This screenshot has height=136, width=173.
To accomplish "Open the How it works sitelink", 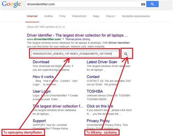I will (43, 77).
